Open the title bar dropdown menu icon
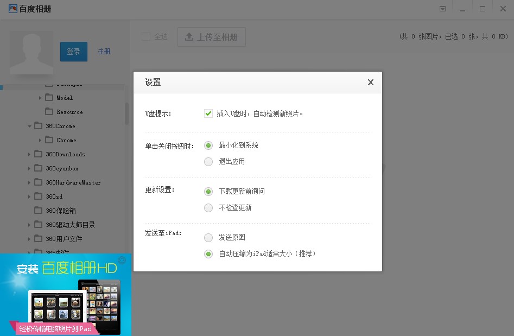Viewport: 514px width, 336px height. 442,9
